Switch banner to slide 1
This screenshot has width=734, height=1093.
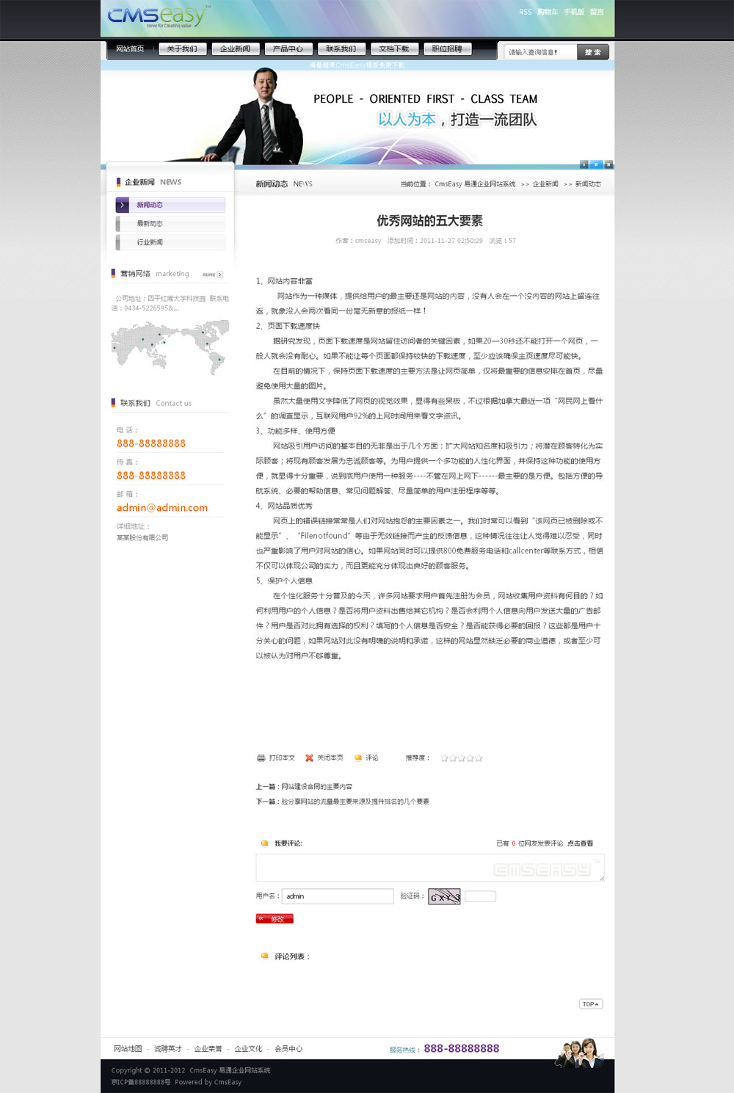click(x=584, y=164)
